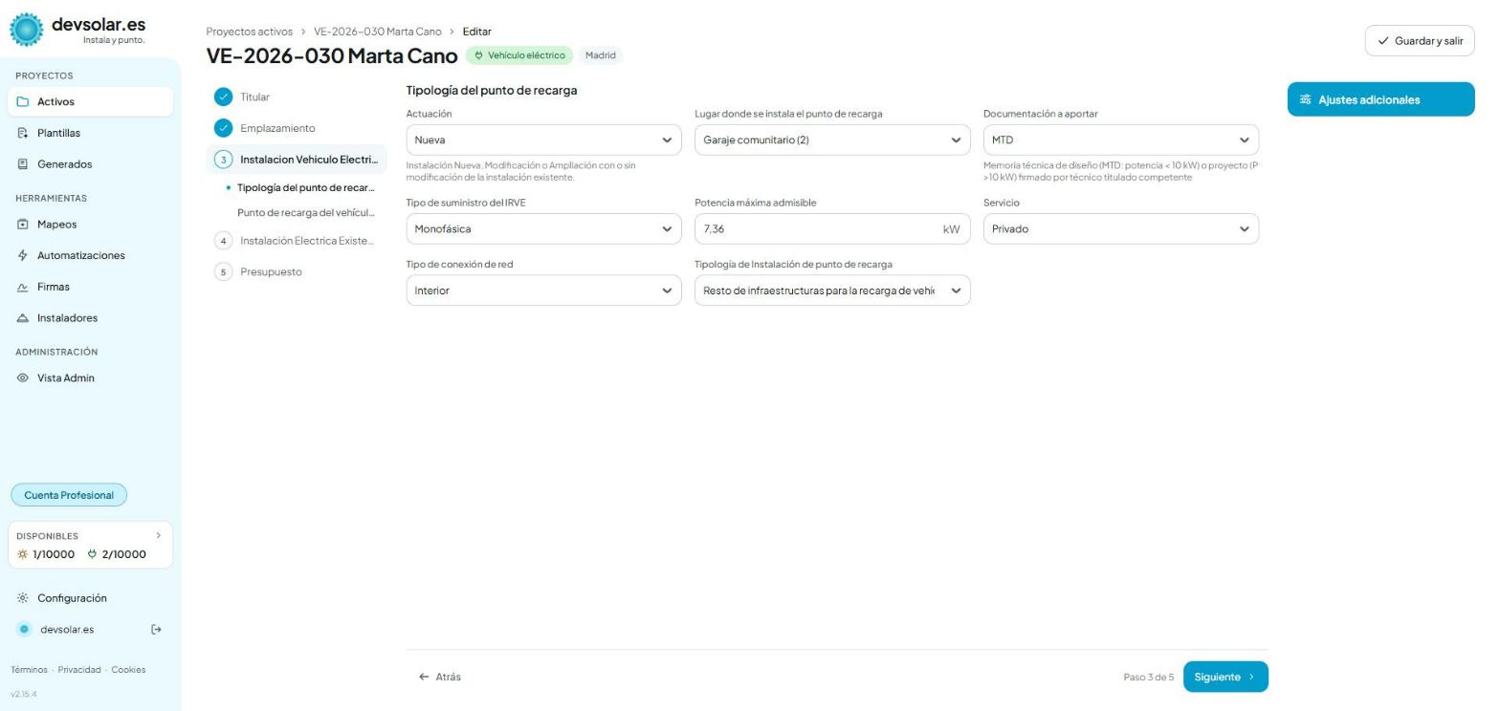Click Proyectos activos breadcrumb link
Image resolution: width=1500 pixels, height=711 pixels.
[x=249, y=32]
